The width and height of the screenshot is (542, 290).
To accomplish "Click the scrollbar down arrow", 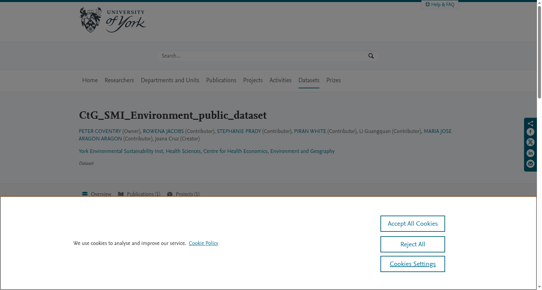I will (539, 287).
